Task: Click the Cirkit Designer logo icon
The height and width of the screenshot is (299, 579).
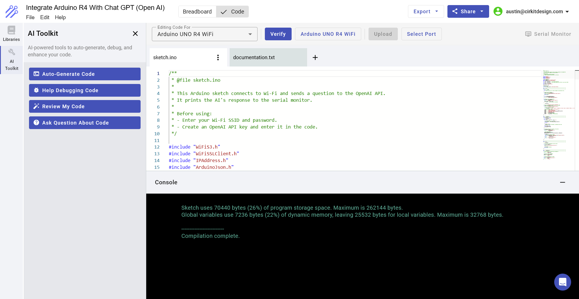Action: click(x=12, y=12)
